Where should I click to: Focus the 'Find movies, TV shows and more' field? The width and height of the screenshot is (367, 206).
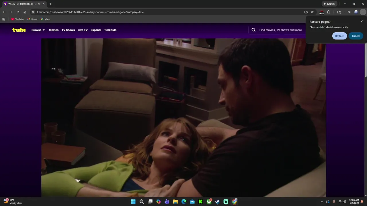coord(280,30)
